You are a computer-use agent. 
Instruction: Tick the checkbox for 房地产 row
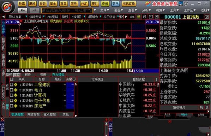tap(12, 106)
